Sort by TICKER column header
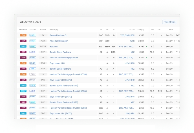Screen dimensions: 194x133 [x=43, y=30]
